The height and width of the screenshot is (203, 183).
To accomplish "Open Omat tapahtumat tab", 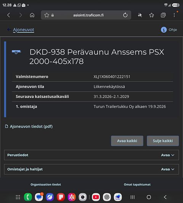I will click(137, 184).
